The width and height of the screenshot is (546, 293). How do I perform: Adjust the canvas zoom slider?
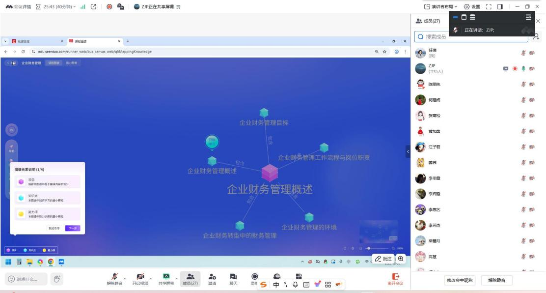pyautogui.click(x=368, y=248)
